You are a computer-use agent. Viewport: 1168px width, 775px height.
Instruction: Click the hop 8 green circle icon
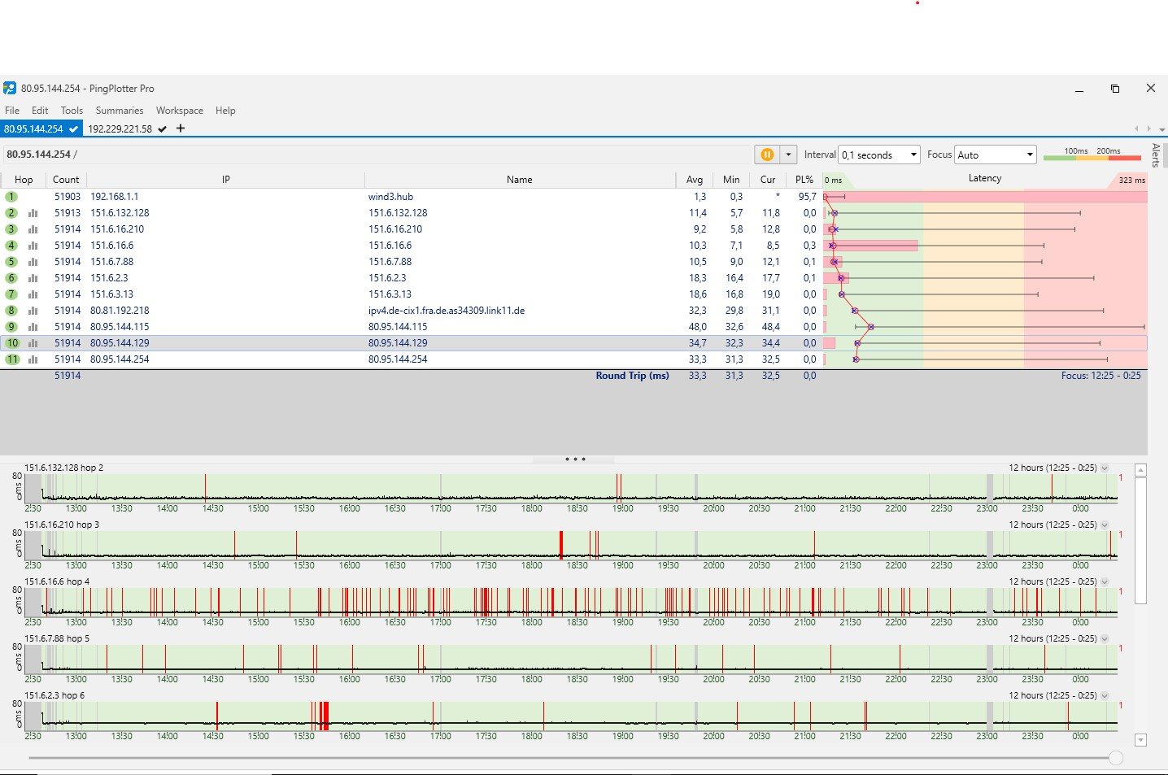coord(11,311)
